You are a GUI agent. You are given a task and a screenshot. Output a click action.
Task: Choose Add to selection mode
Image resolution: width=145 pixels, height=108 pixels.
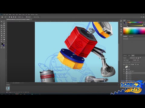tap(11, 17)
